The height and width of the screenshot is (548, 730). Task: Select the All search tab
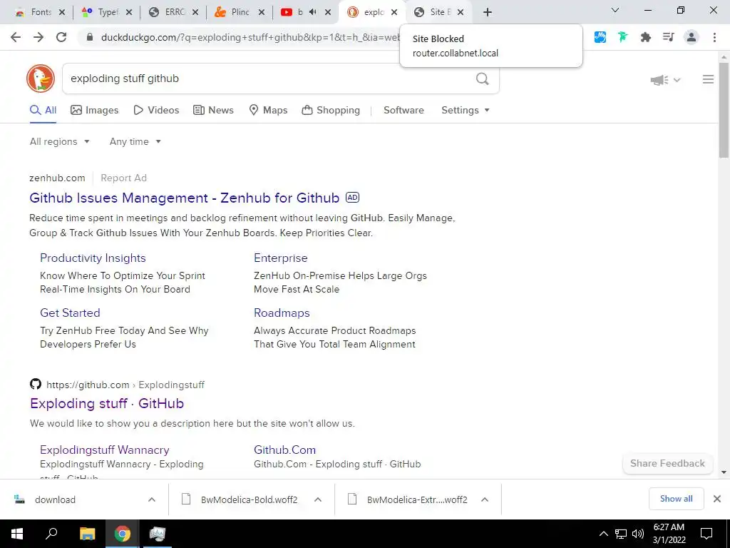pyautogui.click(x=43, y=111)
